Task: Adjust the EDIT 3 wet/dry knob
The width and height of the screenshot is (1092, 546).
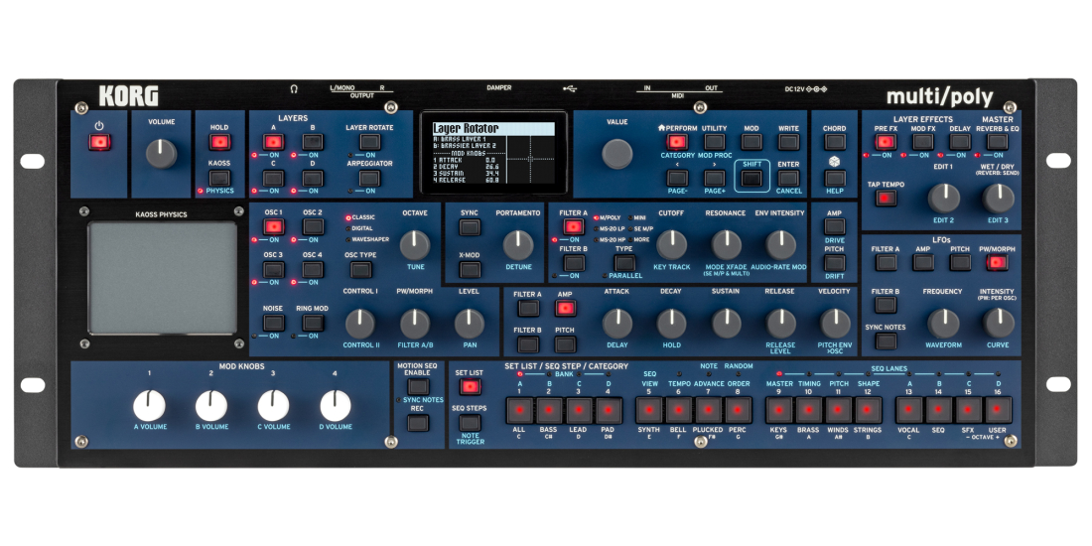Action: (998, 199)
